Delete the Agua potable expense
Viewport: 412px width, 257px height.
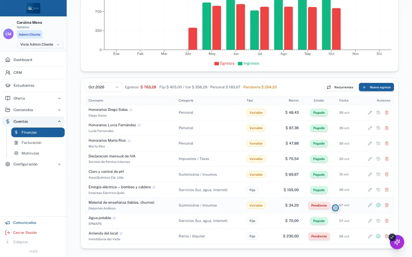387,221
